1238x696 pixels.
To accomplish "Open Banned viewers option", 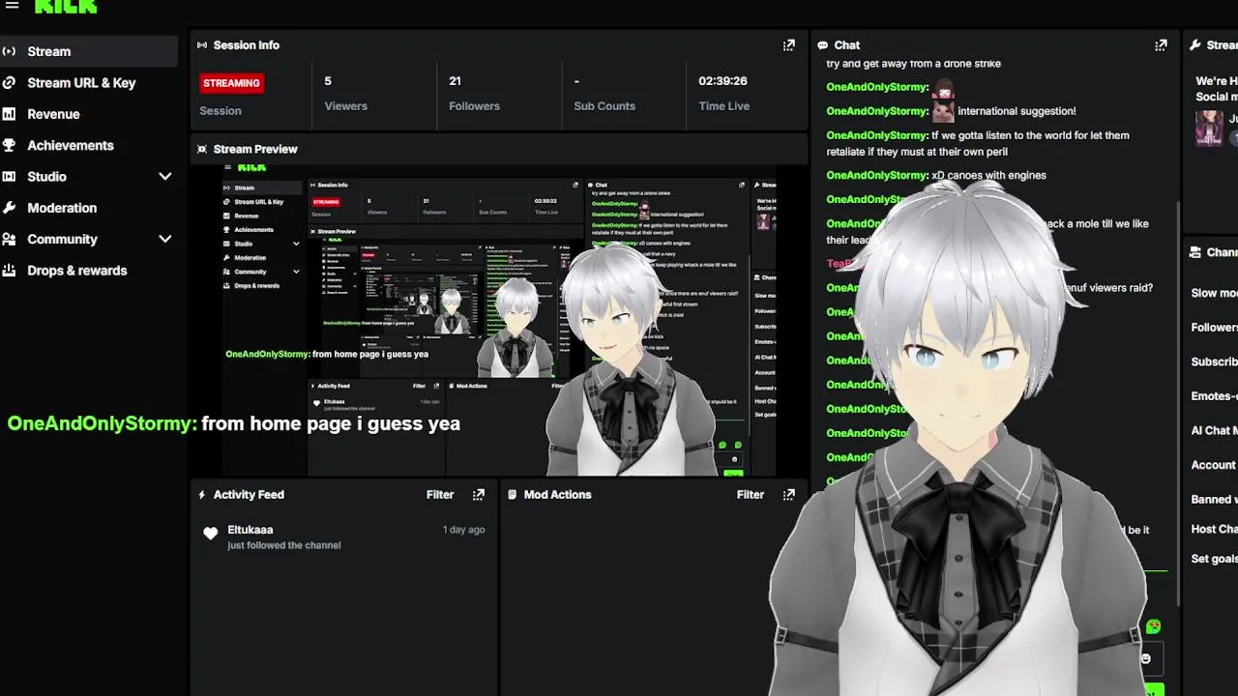I will click(x=1214, y=500).
